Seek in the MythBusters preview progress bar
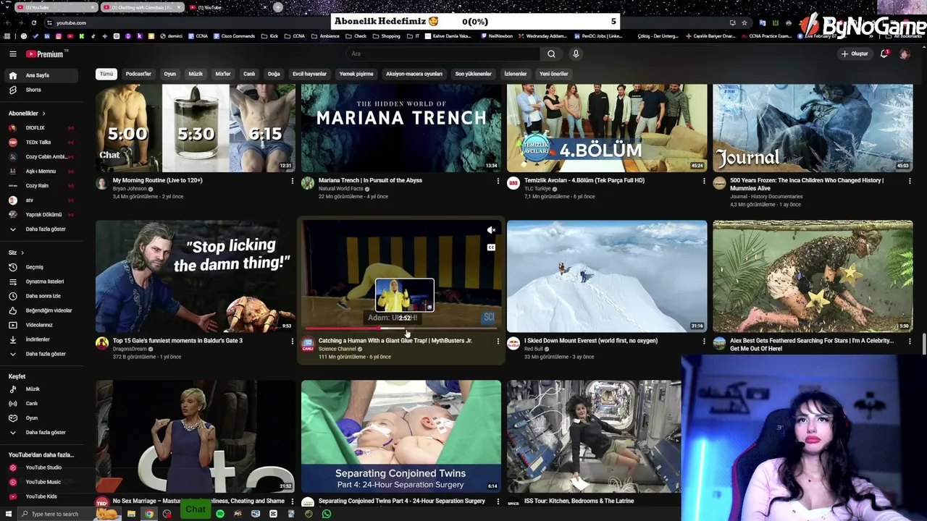 [400, 329]
